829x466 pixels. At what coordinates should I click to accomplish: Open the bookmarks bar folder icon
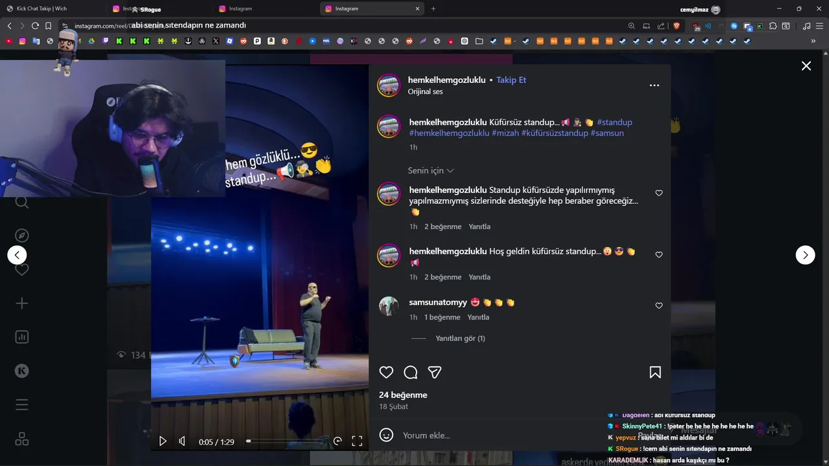click(x=479, y=41)
